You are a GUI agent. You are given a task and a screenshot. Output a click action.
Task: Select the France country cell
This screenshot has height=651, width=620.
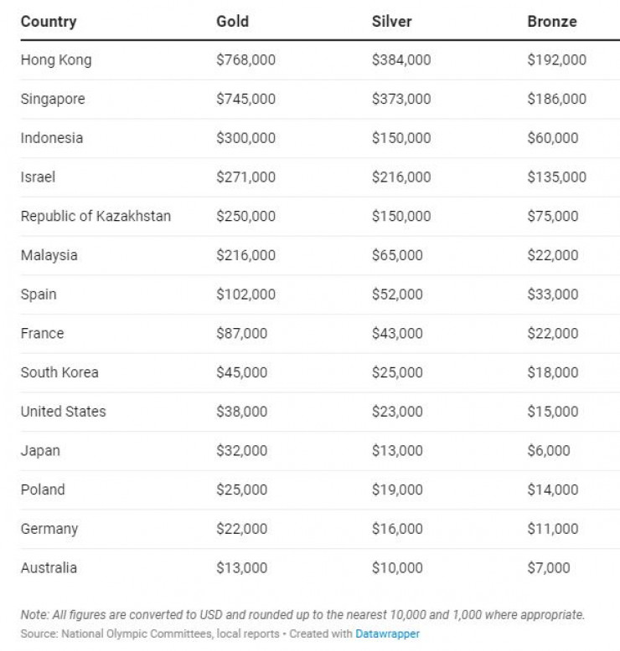42,333
